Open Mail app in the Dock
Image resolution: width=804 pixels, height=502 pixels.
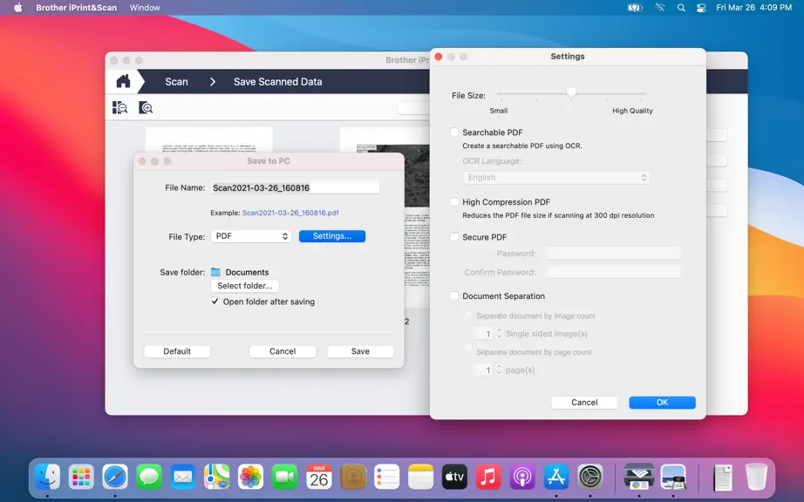click(x=182, y=477)
